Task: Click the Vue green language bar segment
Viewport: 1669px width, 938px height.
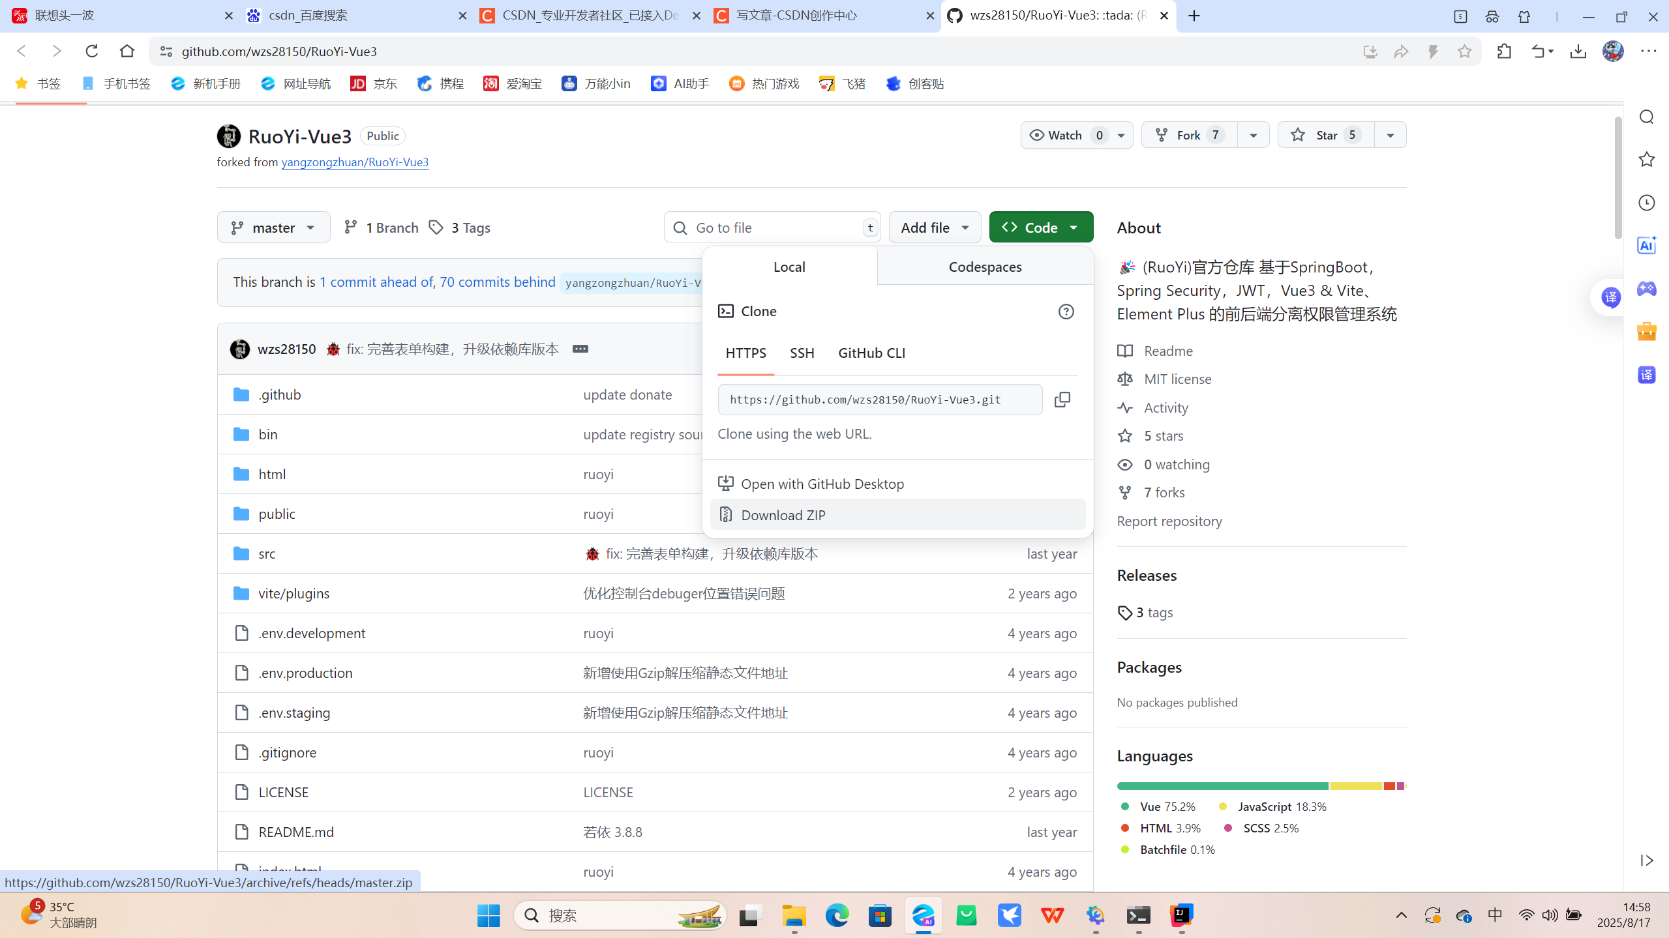Action: [1222, 786]
